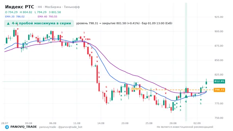Click the 900.00 price axis label
This screenshot has width=233, height=131.
tap(219, 32)
